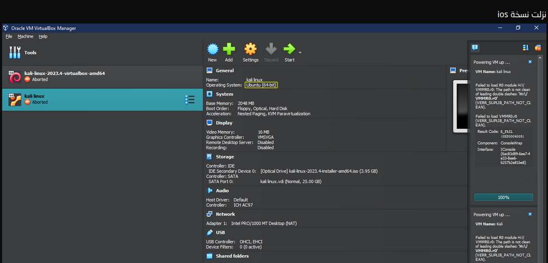Open the Shared folders heading link
Viewport: 548px width, 263px height.
(x=232, y=256)
